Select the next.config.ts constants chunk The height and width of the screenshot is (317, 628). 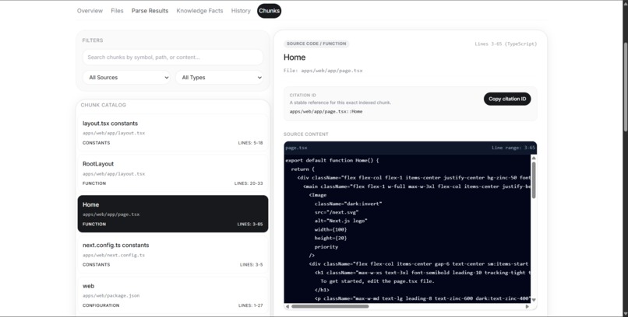tap(173, 255)
